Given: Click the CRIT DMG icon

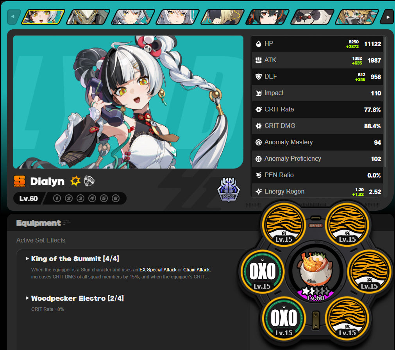Looking at the screenshot, I should 259,126.
